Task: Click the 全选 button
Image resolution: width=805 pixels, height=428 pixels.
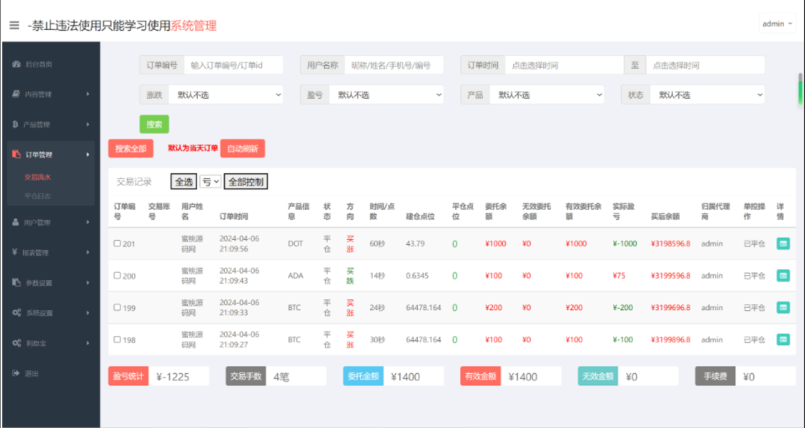Action: (184, 182)
